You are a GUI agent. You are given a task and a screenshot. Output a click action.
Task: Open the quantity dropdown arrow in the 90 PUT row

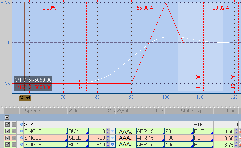pyautogui.click(x=113, y=131)
